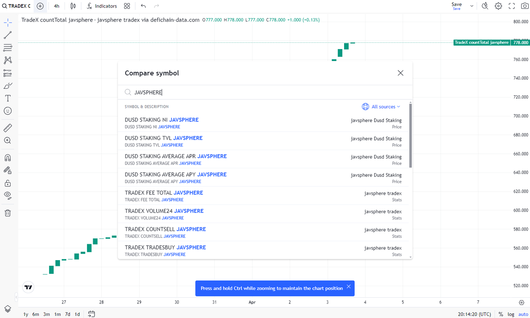Open the candle chart style menu
530x318 pixels.
coord(73,6)
